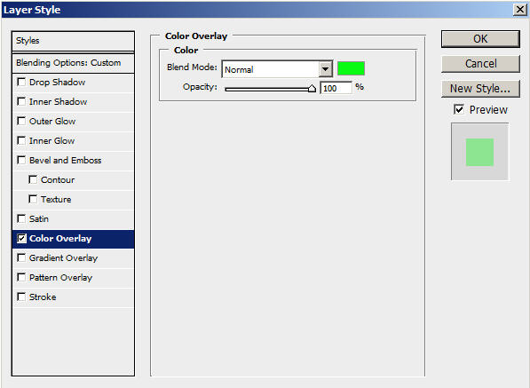The height and width of the screenshot is (388, 530).
Task: Select the Outer Glow label
Action: point(52,122)
